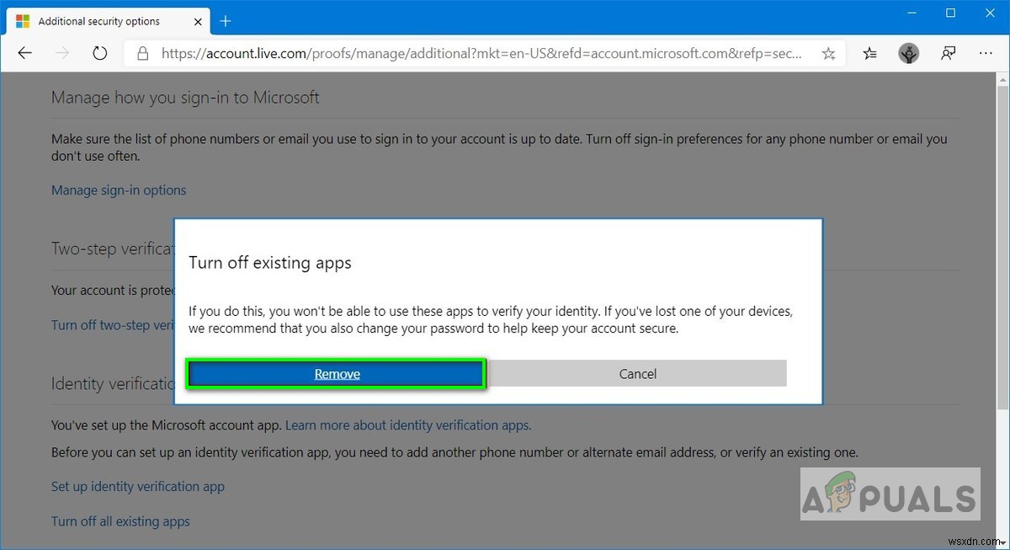Click the address bar URL field

(480, 54)
